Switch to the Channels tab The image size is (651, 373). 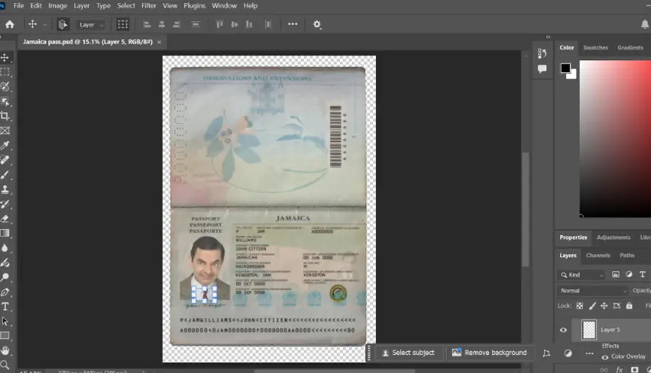coord(598,255)
